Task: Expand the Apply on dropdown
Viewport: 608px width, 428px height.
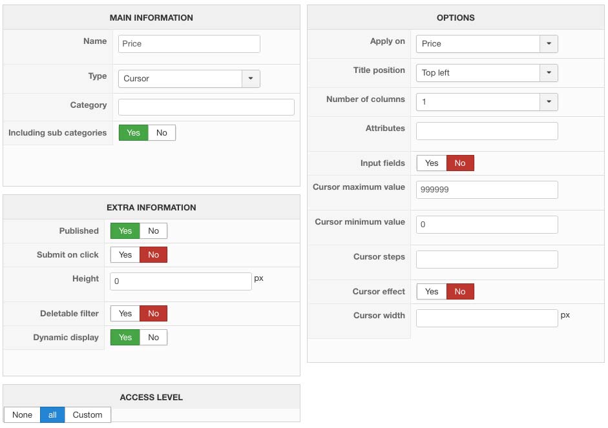Action: tap(549, 44)
